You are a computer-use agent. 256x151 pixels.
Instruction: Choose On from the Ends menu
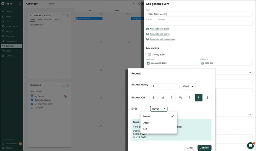coord(145,129)
